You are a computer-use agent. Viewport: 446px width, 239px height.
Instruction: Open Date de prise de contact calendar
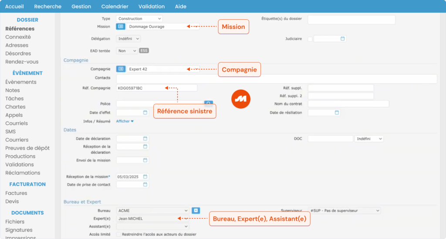145,184
